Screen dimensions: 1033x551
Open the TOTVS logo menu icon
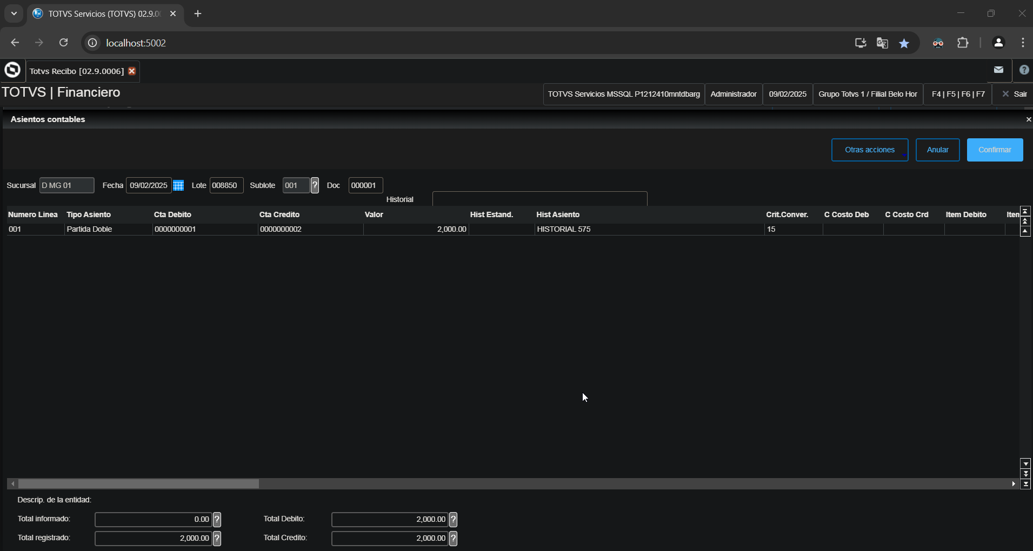click(12, 70)
